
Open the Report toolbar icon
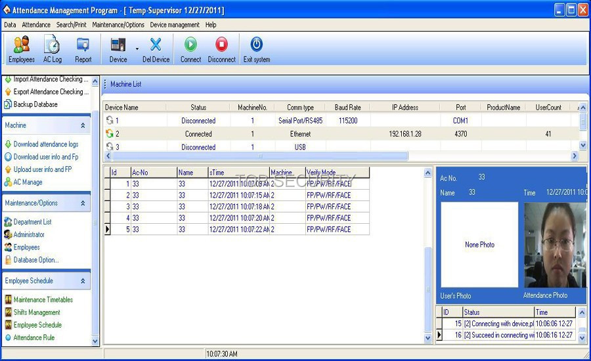point(83,49)
